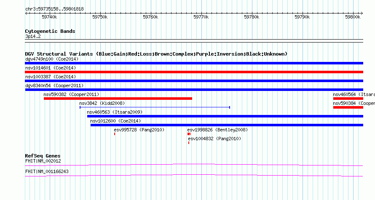This screenshot has width=375, height=200.
Task: Click the nsv3842 (Kidd2008) thin blue line
Action: pyautogui.click(x=155, y=107)
